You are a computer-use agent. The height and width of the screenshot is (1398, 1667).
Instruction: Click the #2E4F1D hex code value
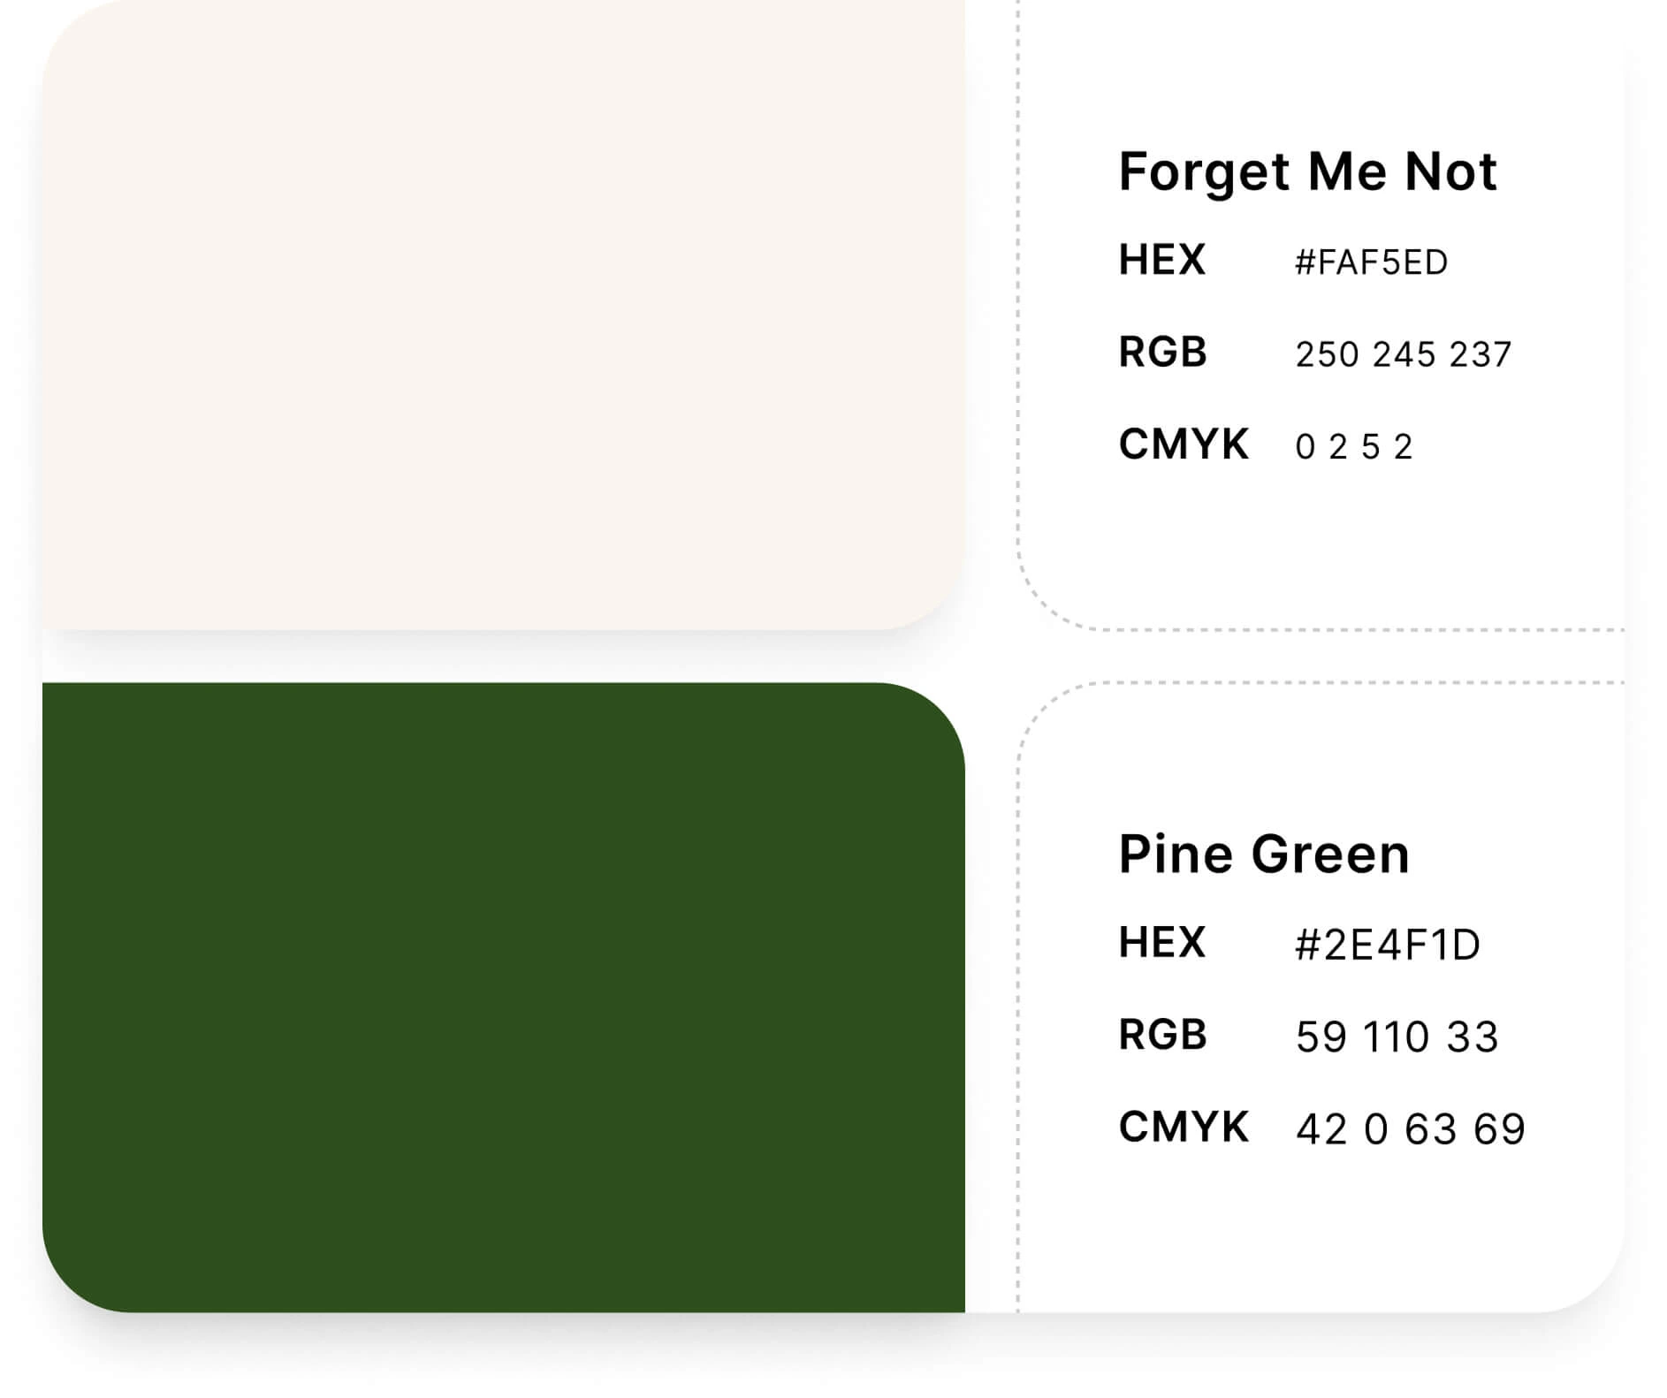1388,945
